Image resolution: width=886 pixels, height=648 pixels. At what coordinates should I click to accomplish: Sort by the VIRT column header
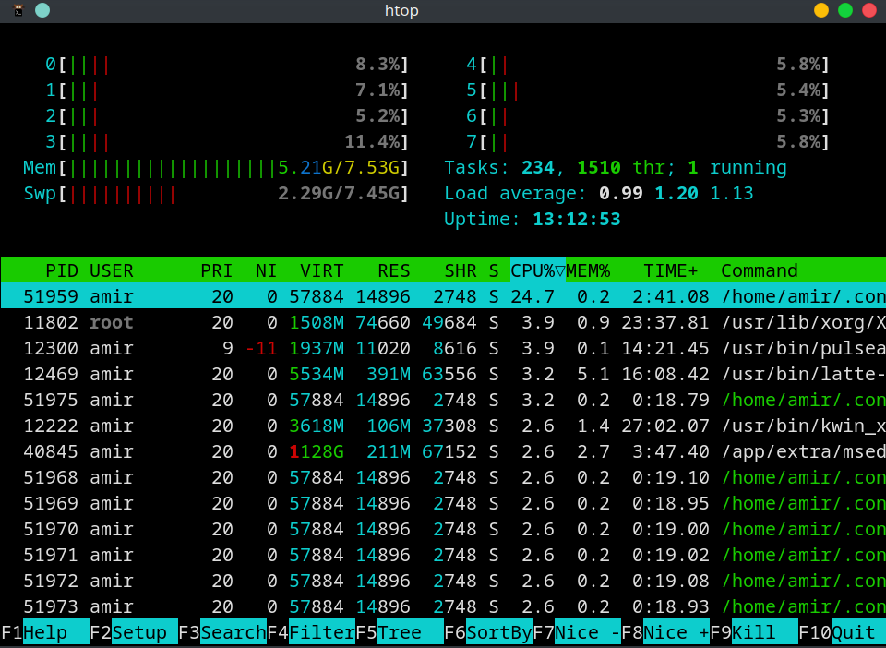point(321,270)
